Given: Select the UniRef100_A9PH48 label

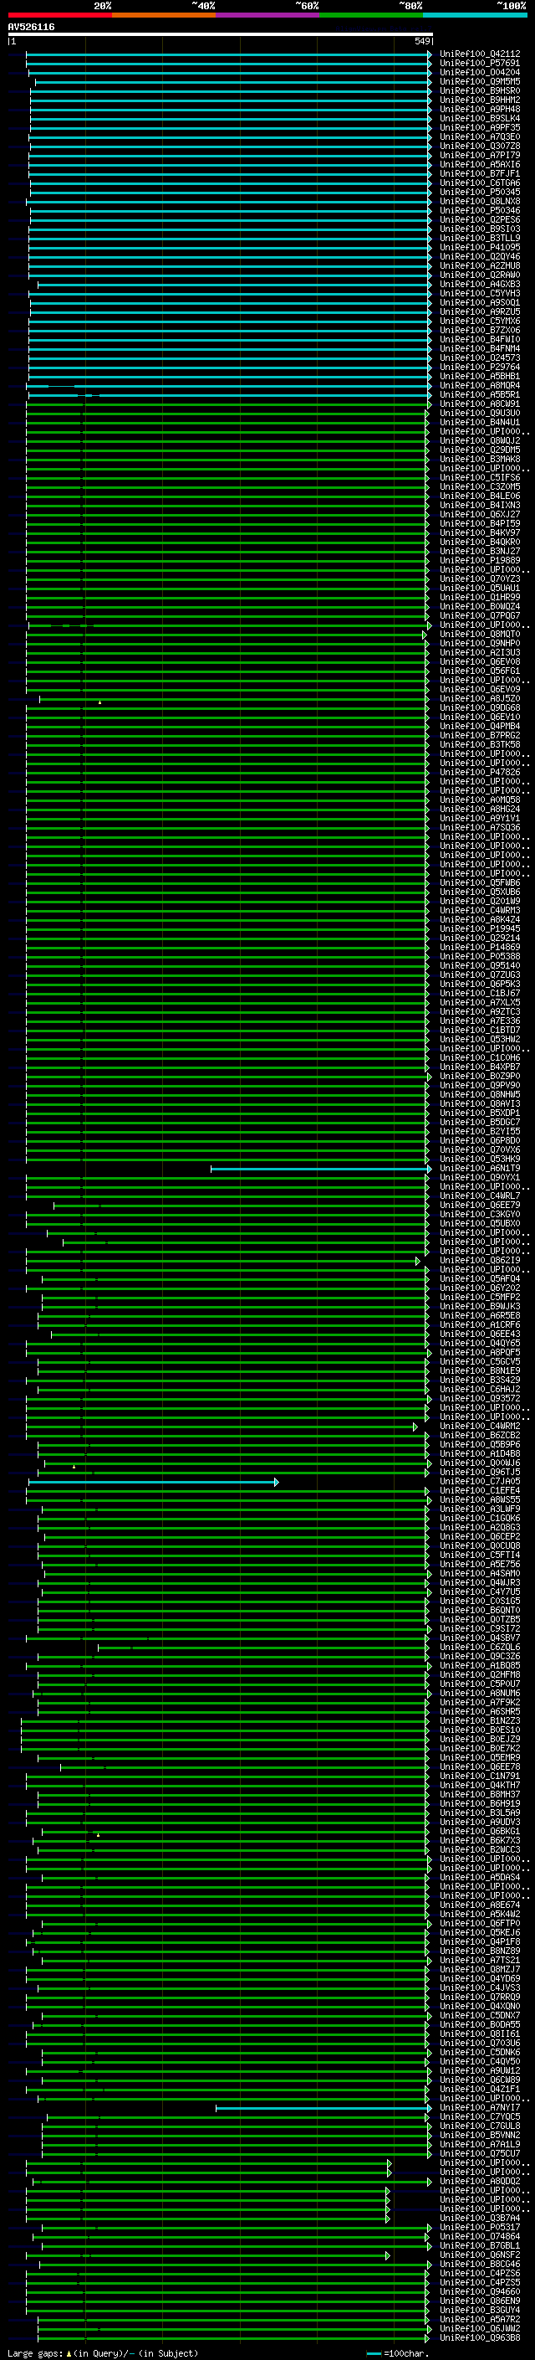Looking at the screenshot, I should (479, 109).
